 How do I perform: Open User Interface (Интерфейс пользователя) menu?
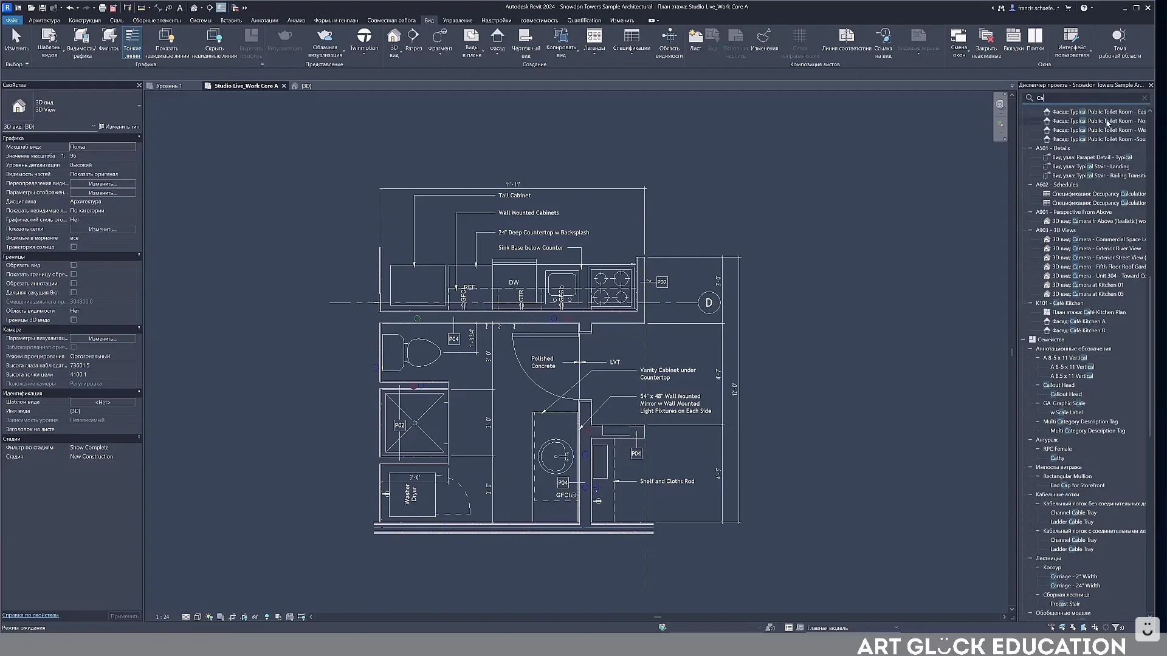1072,43
